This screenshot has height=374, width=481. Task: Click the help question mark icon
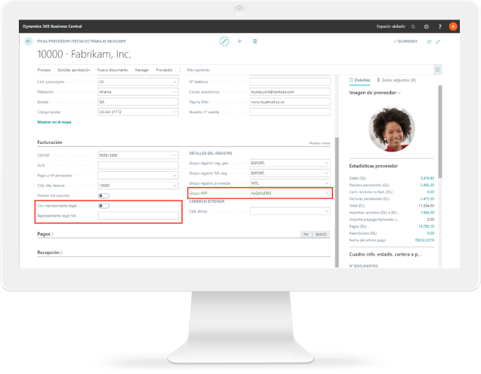(x=439, y=26)
